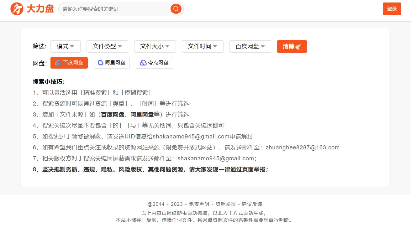Click the Baidu Netdisk cloud icon
This screenshot has width=411, height=238.
point(58,63)
